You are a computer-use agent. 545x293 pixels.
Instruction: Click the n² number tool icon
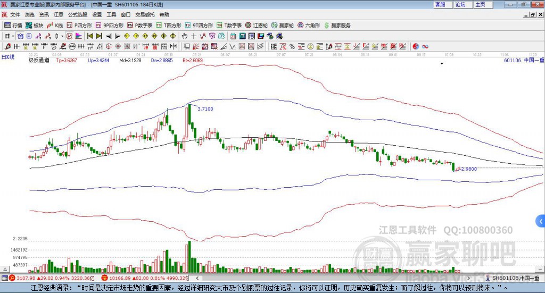pyautogui.click(x=90, y=46)
